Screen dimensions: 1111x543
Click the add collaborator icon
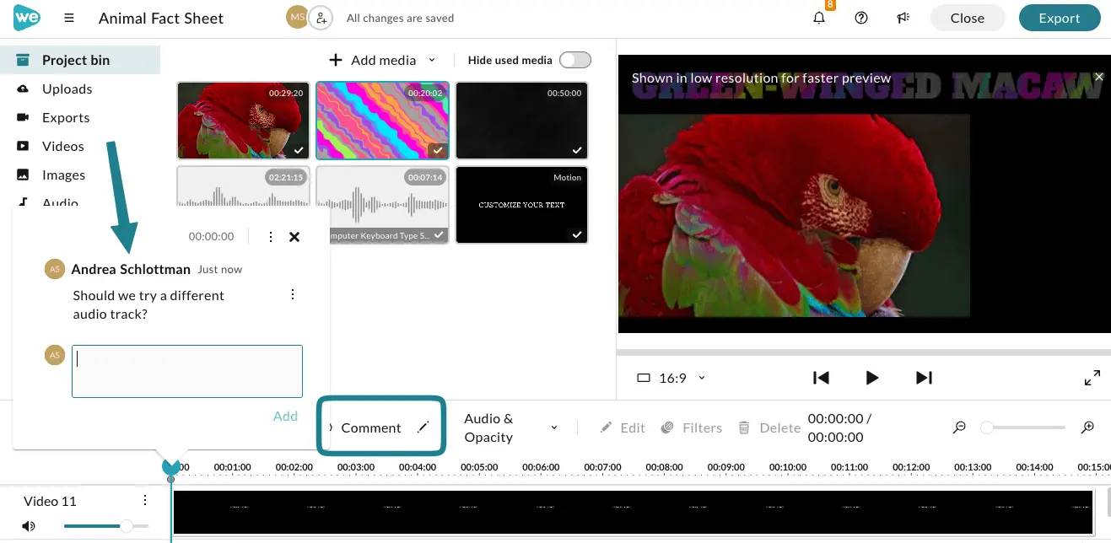(x=321, y=18)
